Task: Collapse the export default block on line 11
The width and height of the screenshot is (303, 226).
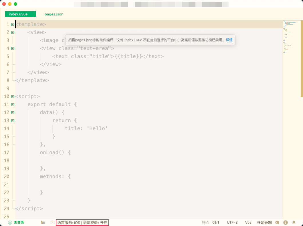Action: 13,104
